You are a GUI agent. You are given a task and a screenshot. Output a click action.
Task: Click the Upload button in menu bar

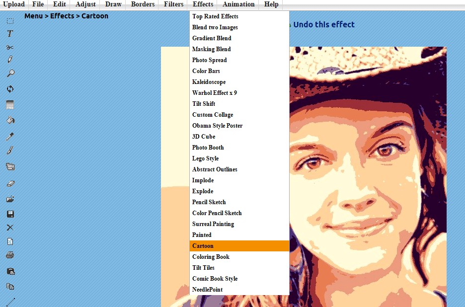(14, 4)
